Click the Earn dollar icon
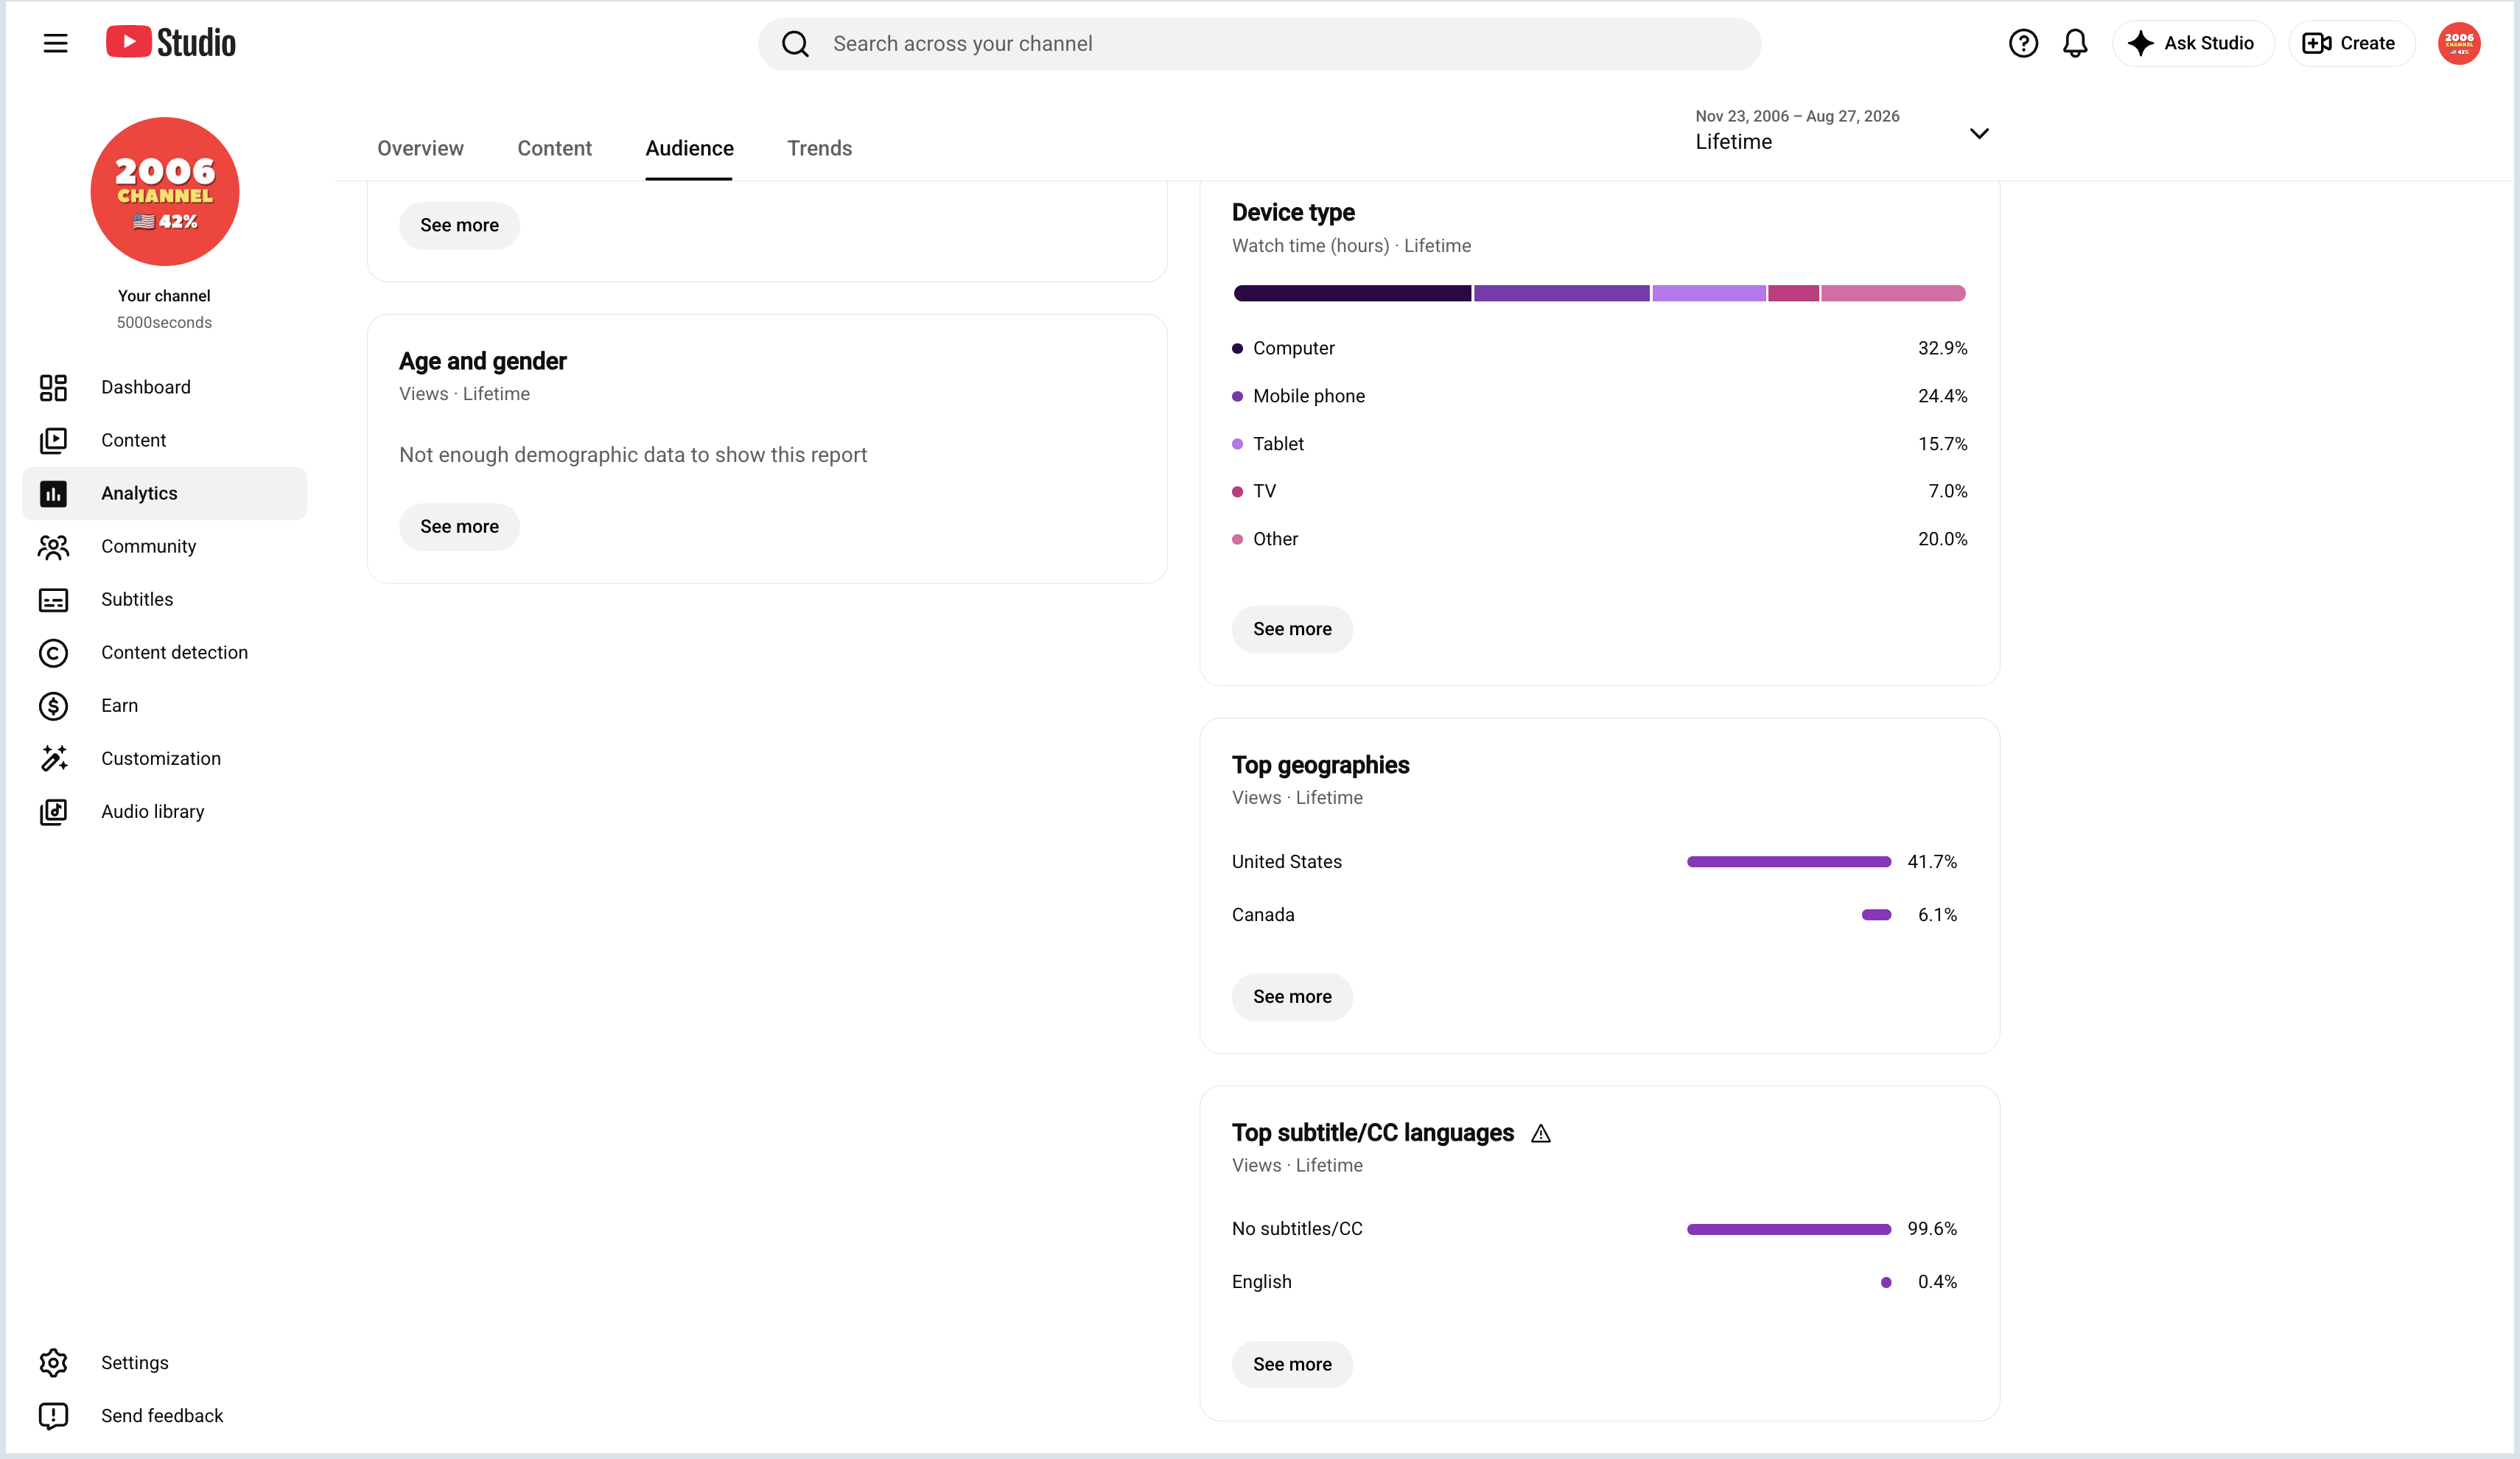Viewport: 2520px width, 1459px height. (53, 705)
